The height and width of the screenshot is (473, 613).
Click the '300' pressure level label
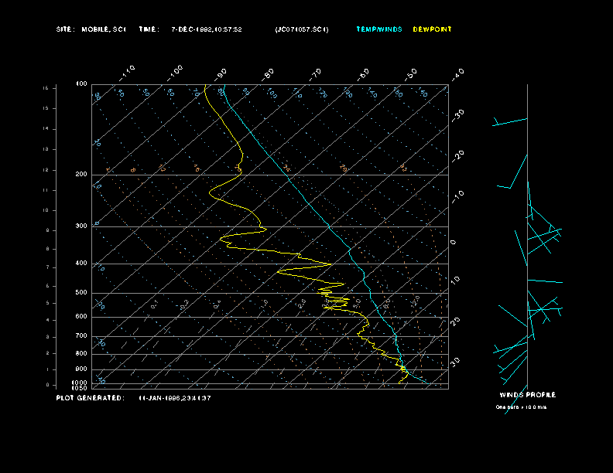pos(81,226)
